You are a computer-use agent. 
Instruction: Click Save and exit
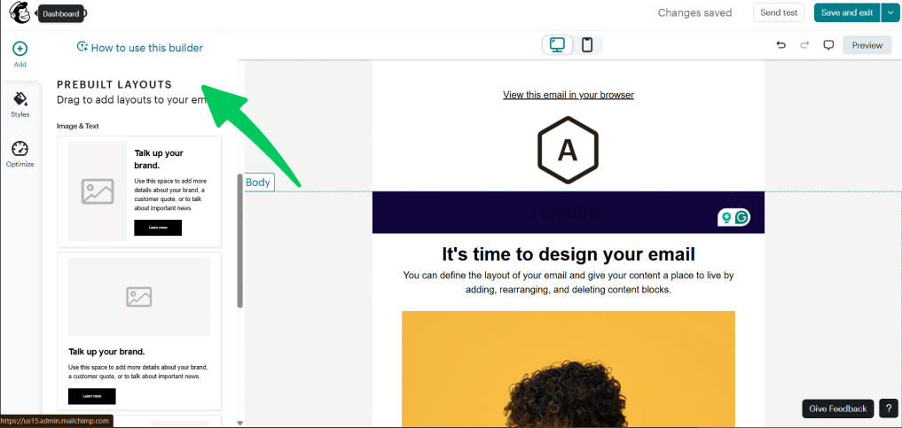(847, 12)
